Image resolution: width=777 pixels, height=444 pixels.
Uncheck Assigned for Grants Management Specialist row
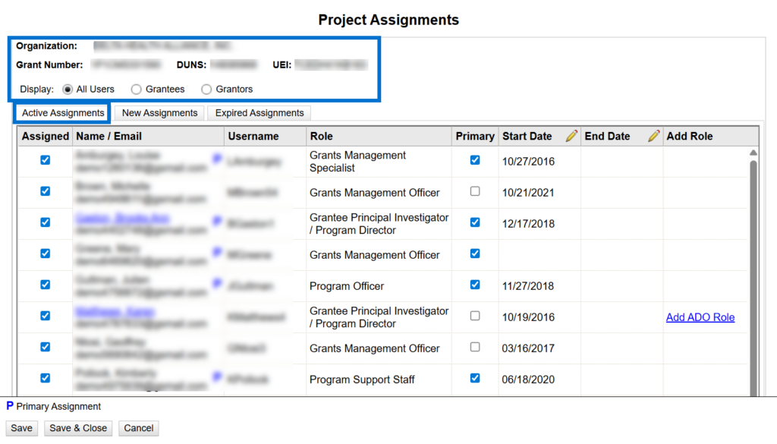coord(45,160)
